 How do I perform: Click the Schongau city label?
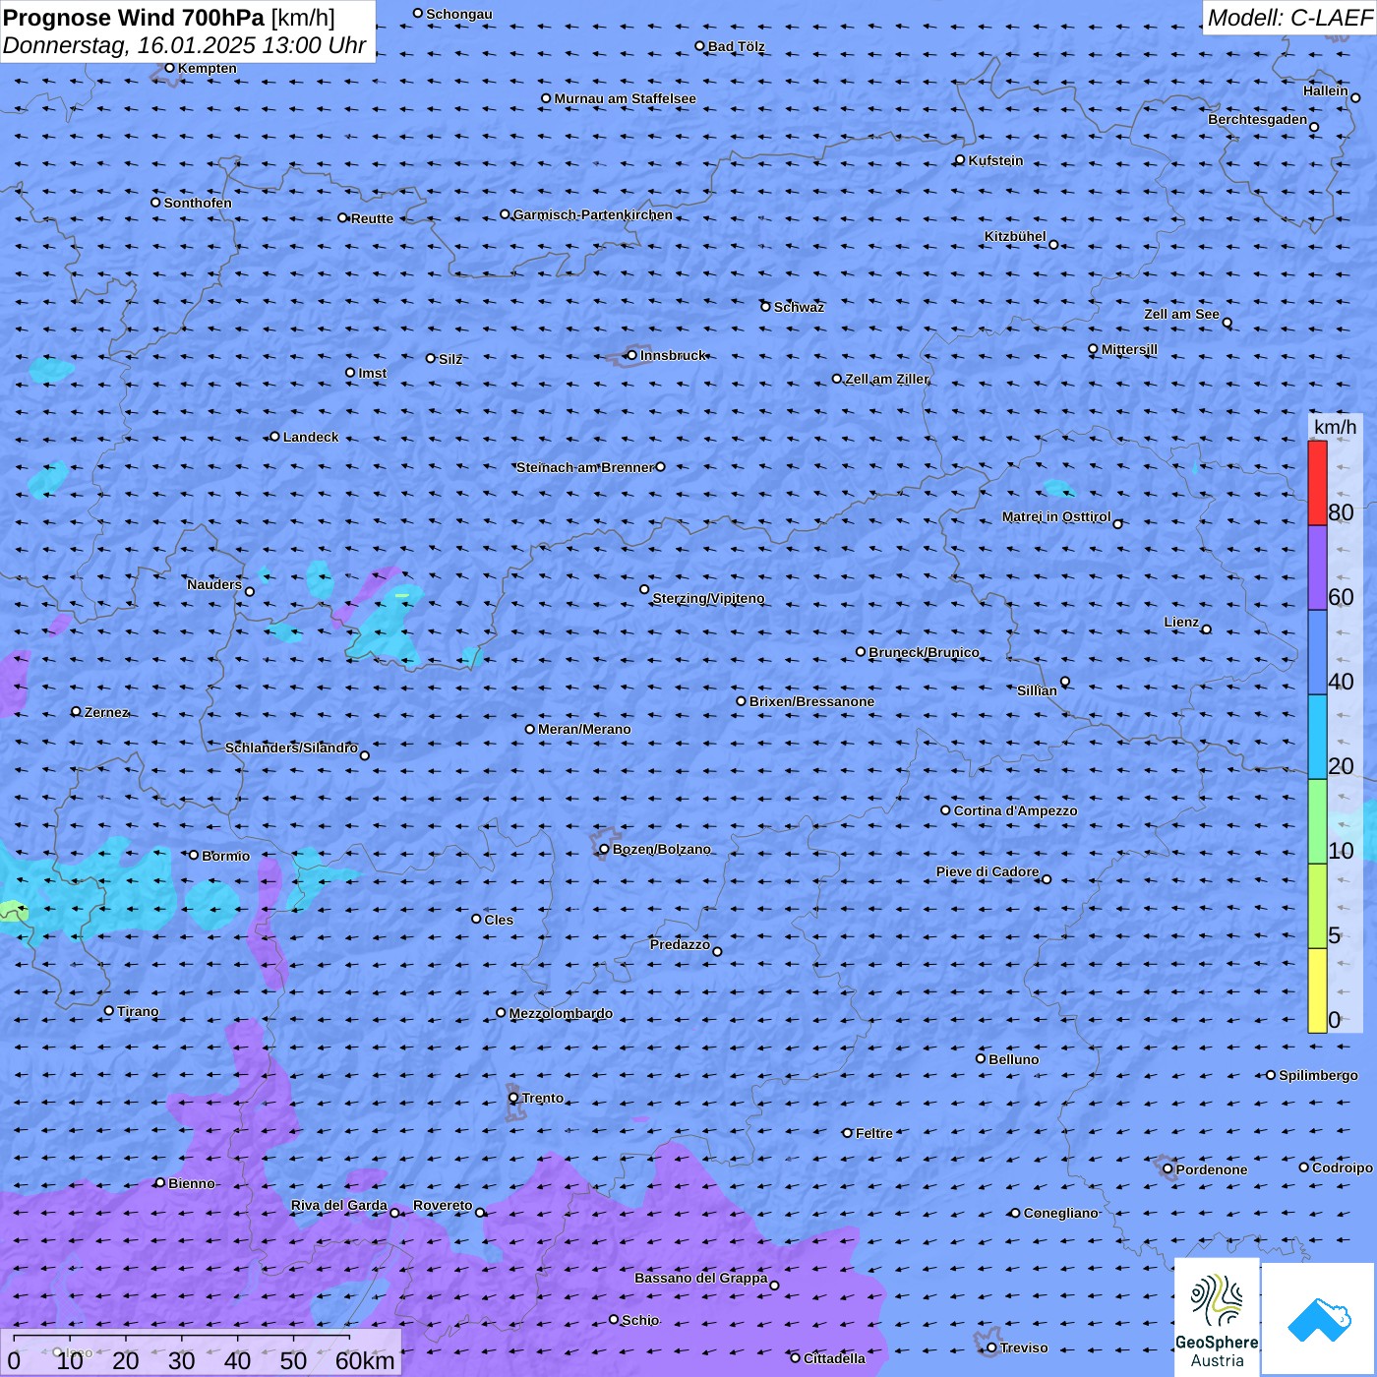tap(459, 14)
